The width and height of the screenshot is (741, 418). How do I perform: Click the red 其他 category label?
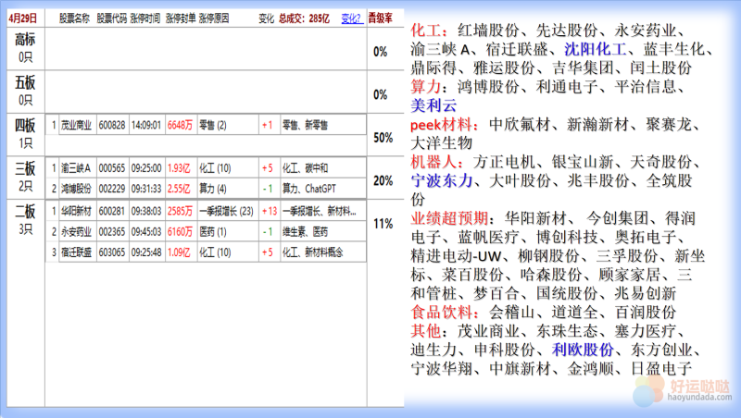coord(426,331)
